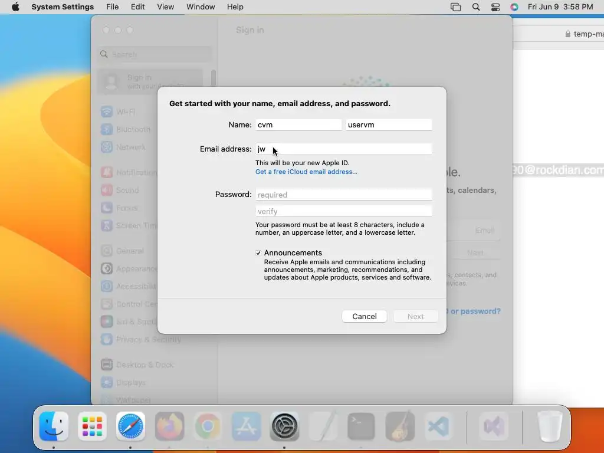Open the Trash in the Dock
The width and height of the screenshot is (604, 453).
coord(550,426)
